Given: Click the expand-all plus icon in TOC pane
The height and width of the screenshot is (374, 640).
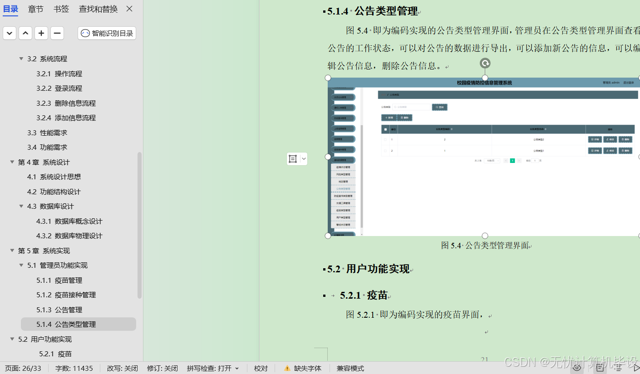Looking at the screenshot, I should (x=41, y=33).
